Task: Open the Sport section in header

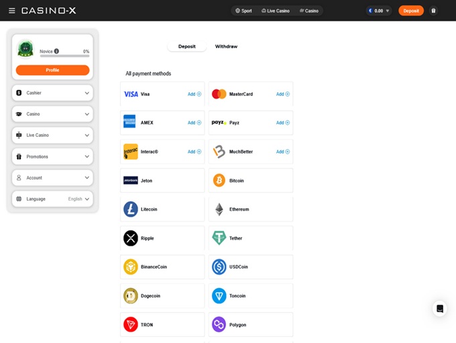Action: coord(243,11)
